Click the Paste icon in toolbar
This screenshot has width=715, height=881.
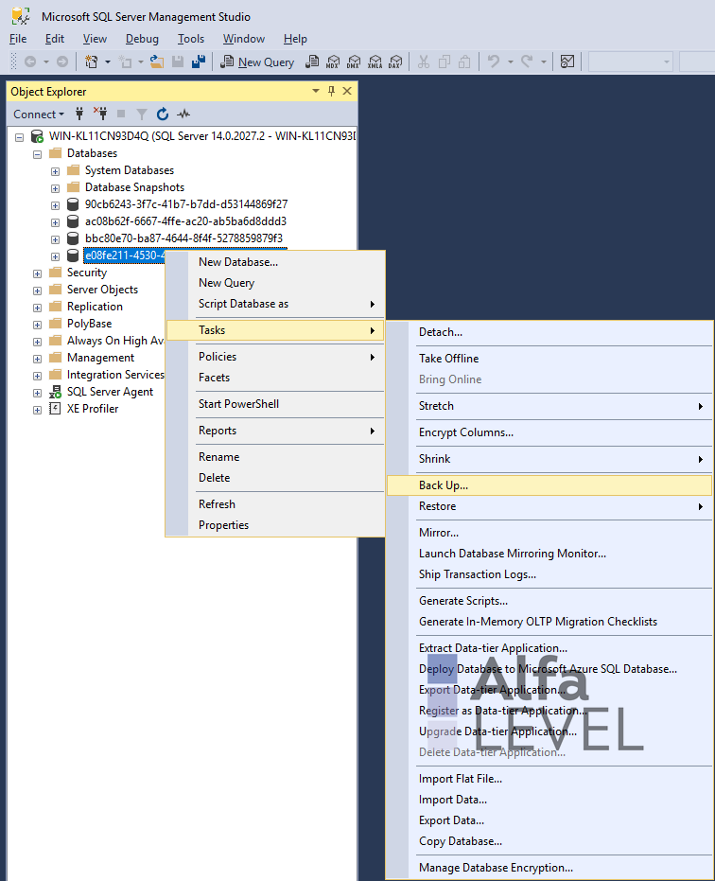pyautogui.click(x=464, y=62)
